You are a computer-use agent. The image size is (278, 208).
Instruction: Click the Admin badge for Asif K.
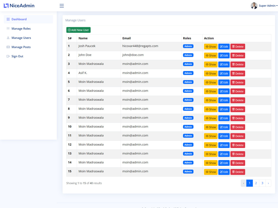[x=188, y=73]
